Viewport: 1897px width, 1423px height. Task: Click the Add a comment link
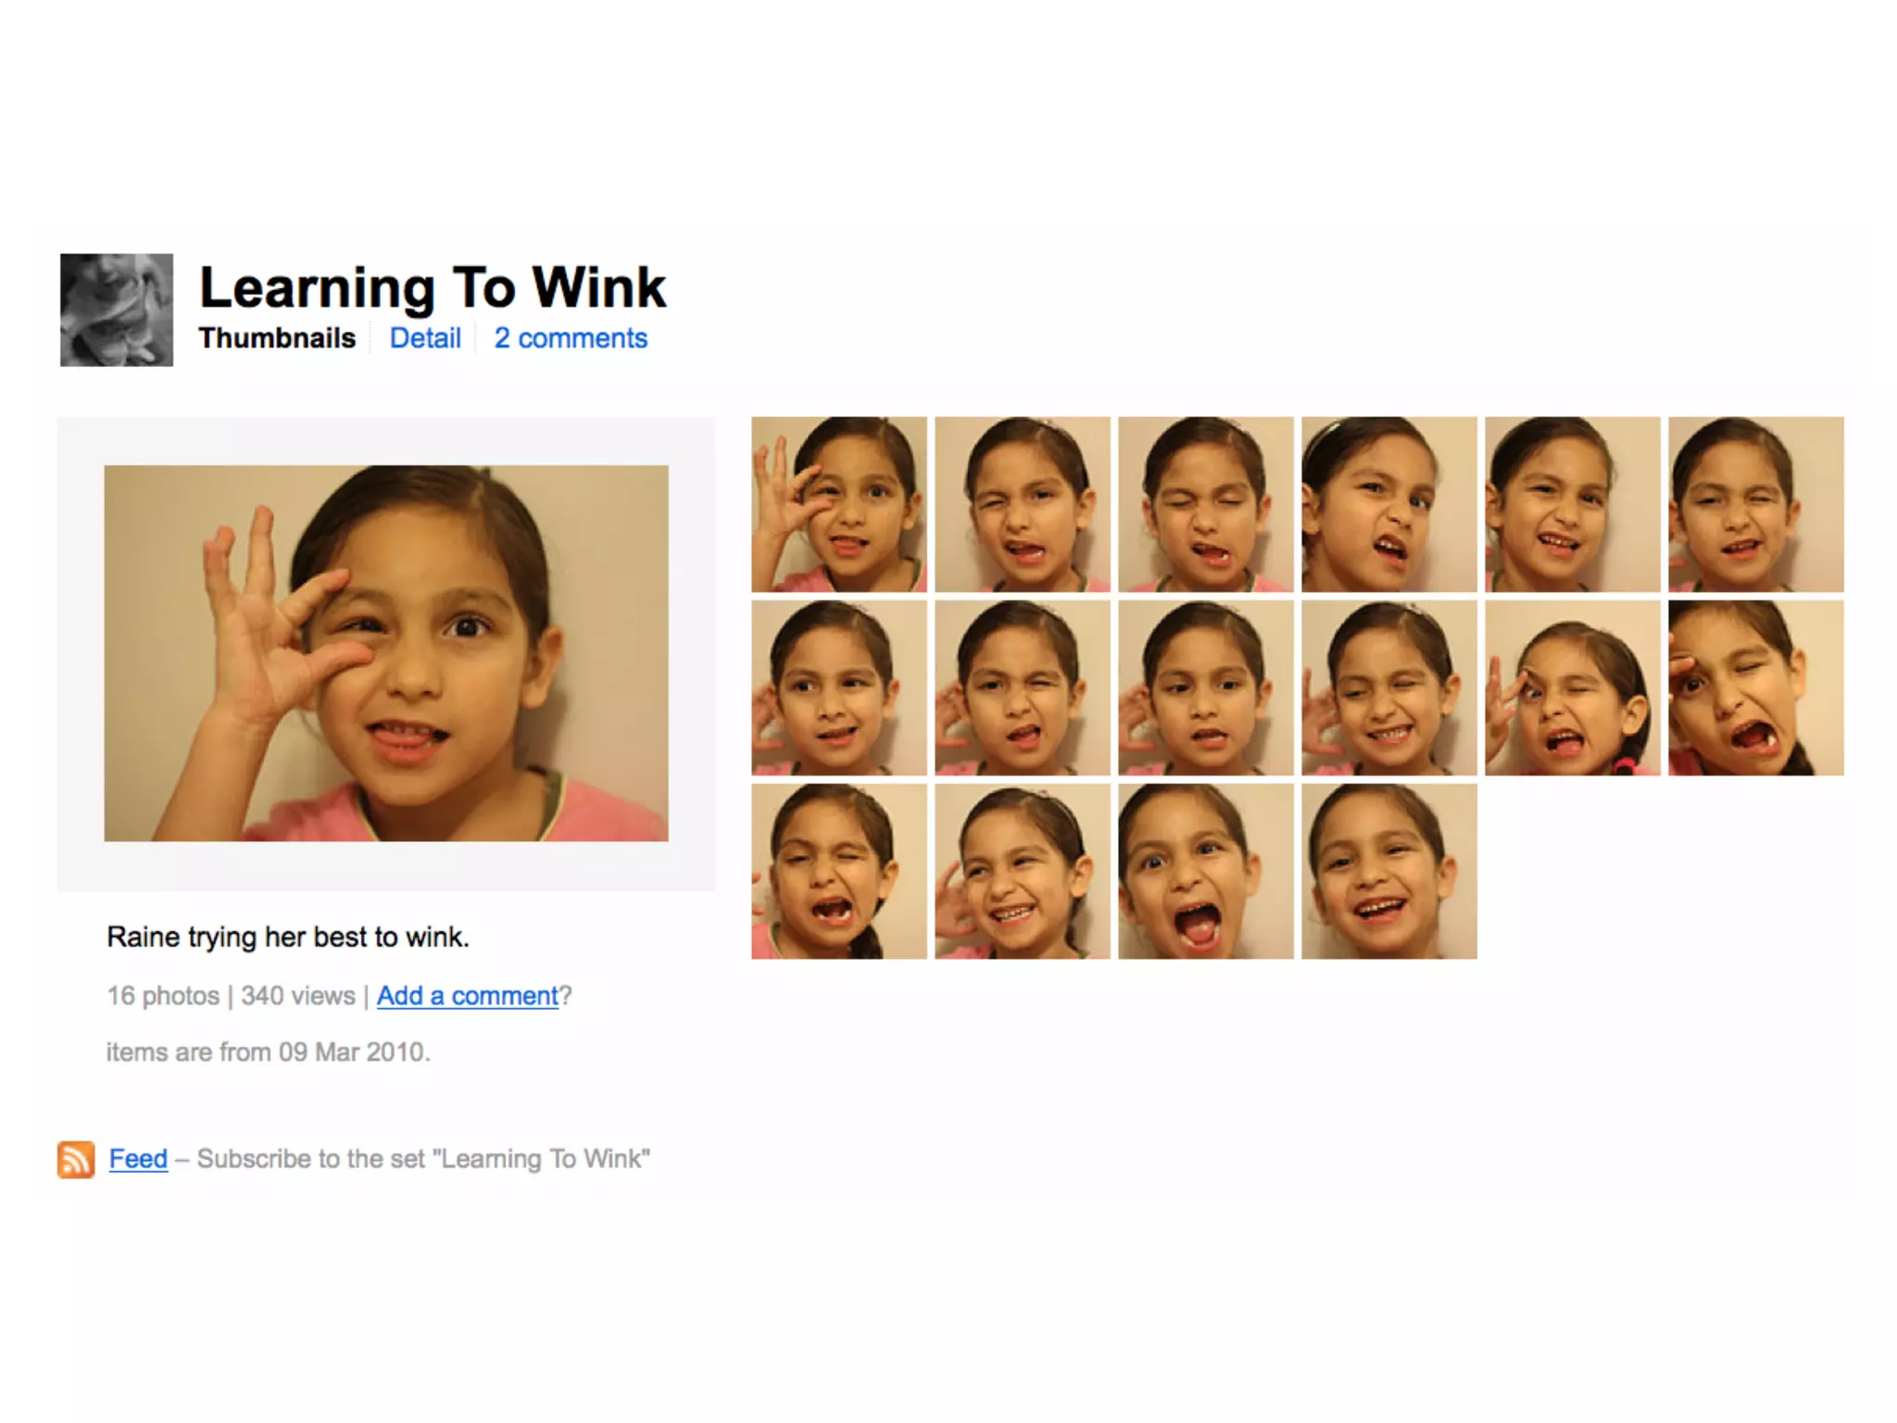coord(468,996)
